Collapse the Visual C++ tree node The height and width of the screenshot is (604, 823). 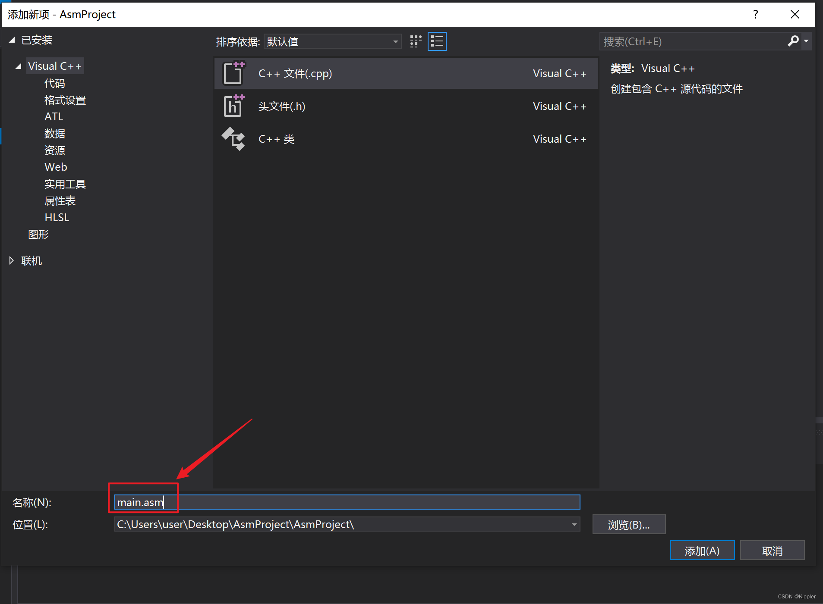click(18, 66)
